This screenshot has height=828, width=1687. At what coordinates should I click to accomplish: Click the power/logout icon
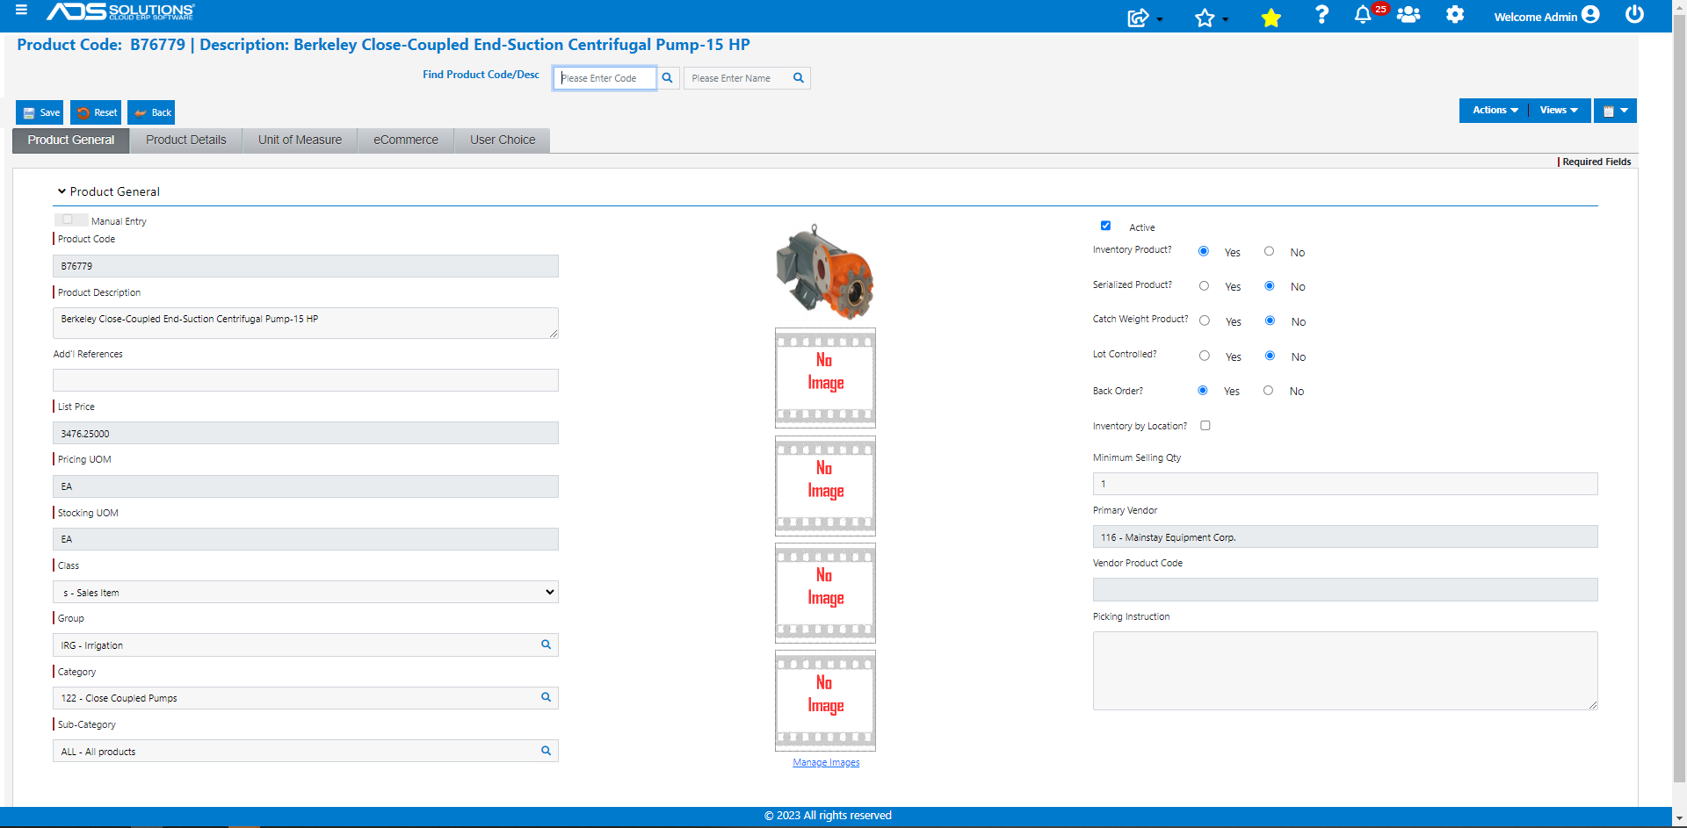[1634, 15]
